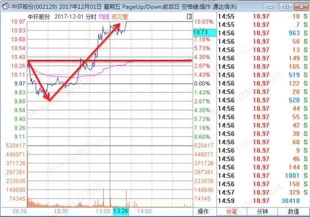Click the 14:57 trade row with volume 329
This screenshot has width=310, height=217.
tap(263, 192)
